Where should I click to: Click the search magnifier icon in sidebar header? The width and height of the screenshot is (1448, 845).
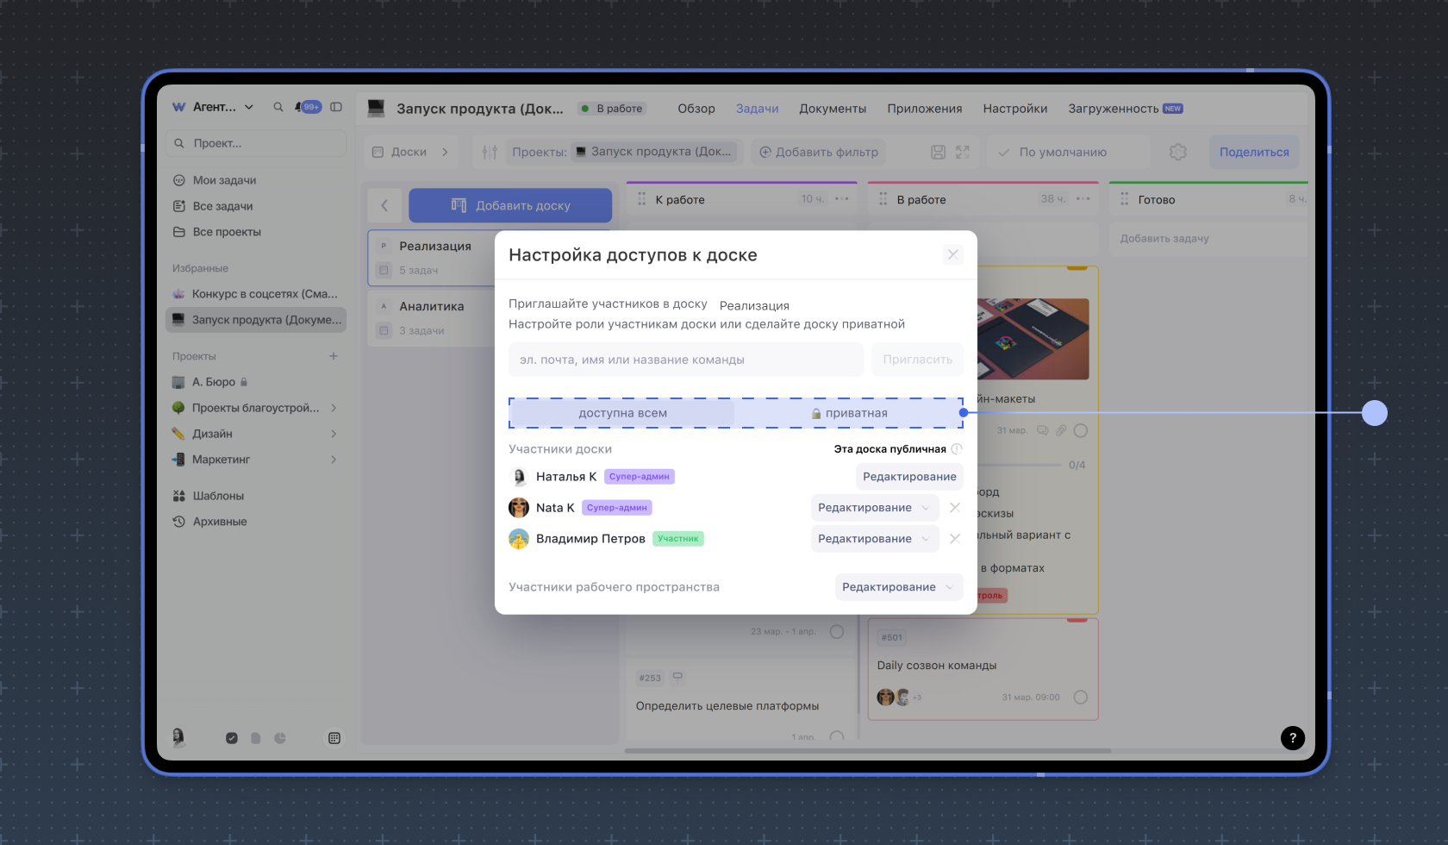[x=278, y=107]
